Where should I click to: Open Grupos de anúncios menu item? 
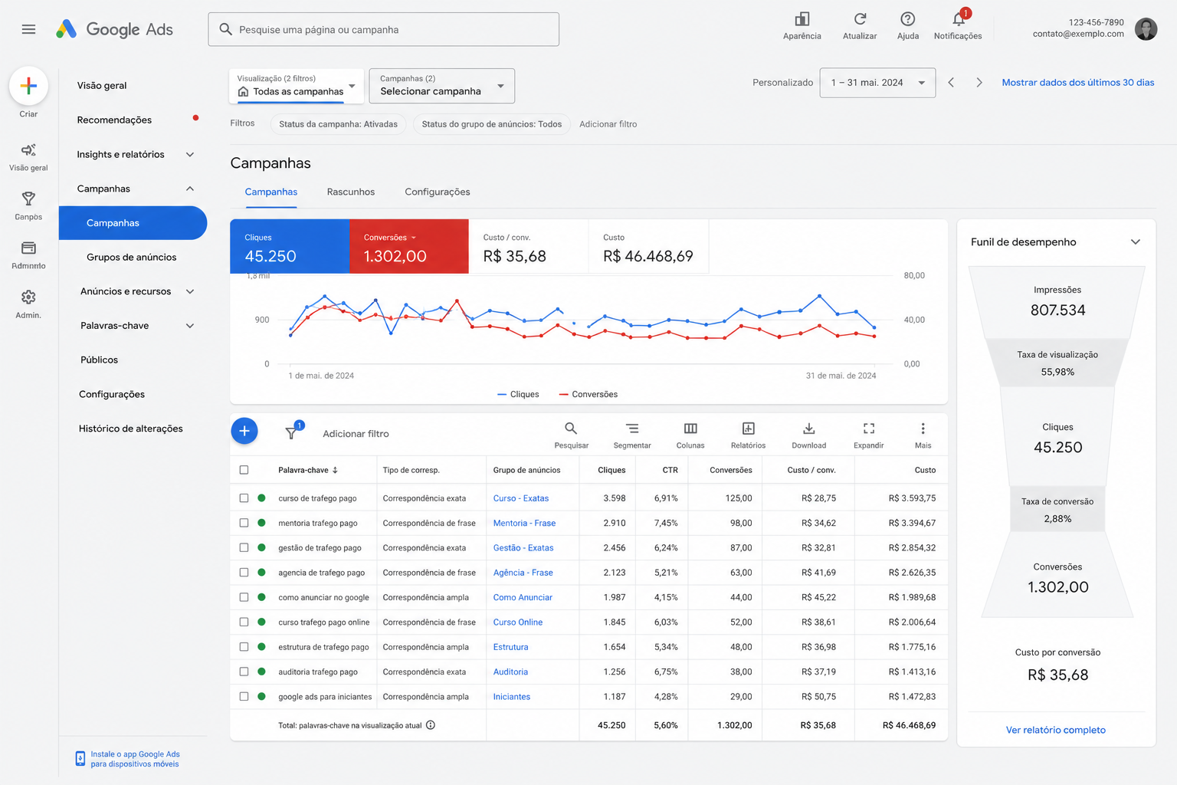pos(132,257)
